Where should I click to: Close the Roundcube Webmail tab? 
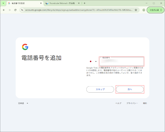pyautogui.click(x=79, y=3)
